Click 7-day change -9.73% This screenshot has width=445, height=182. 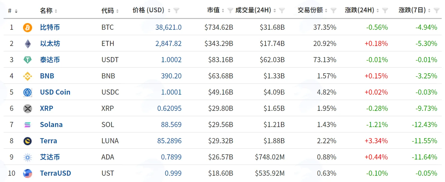pyautogui.click(x=426, y=108)
